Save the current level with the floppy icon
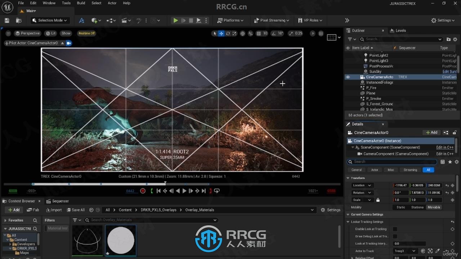Viewport: 461px width, 259px height. pos(7,21)
